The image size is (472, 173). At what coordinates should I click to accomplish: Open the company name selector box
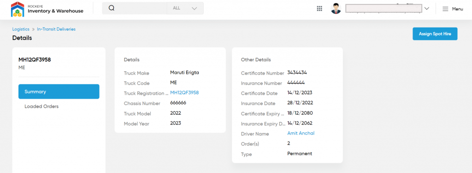[383, 8]
